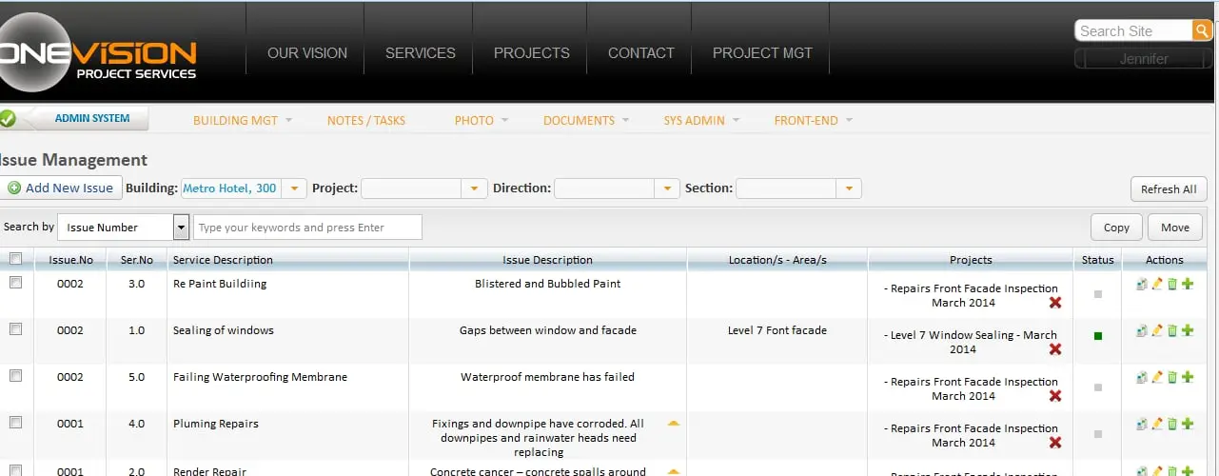Click grey status square for Re Paint Building
The image size is (1219, 476).
1098,294
